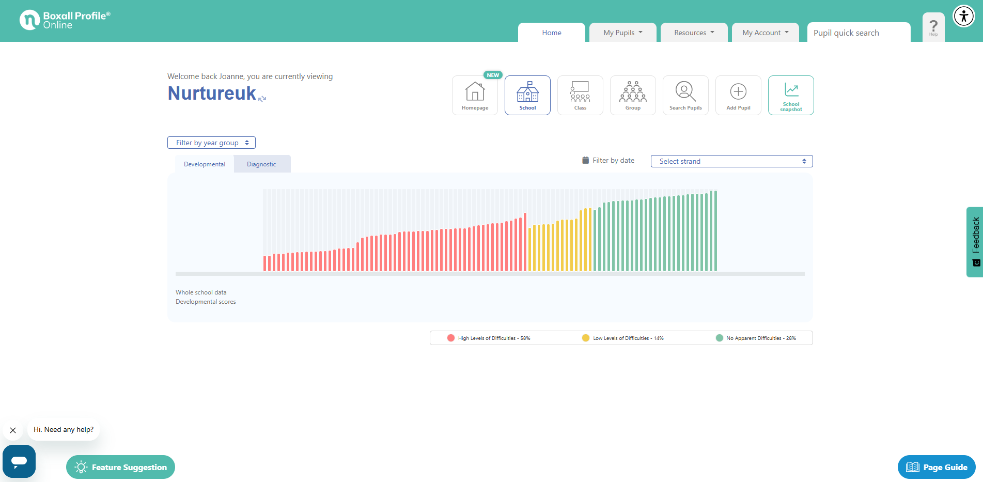Click the NEW badge on Homepage
Screen dimensions: 983x482
pos(493,75)
